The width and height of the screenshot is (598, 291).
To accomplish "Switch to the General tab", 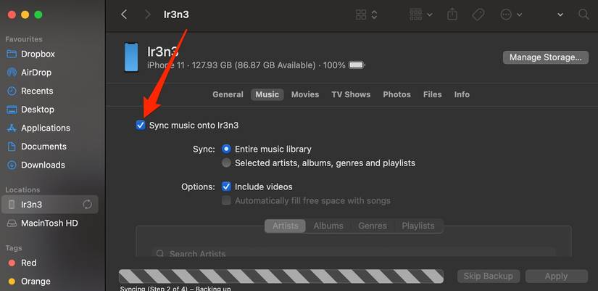I will click(228, 94).
